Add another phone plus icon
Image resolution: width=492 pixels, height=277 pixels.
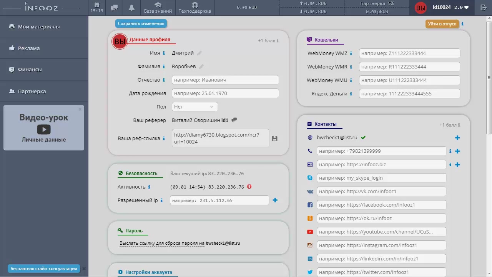pyautogui.click(x=457, y=151)
